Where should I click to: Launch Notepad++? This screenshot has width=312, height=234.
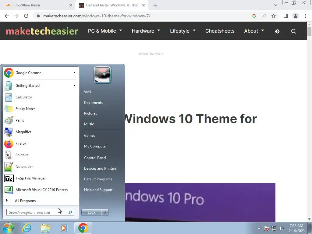coord(40,167)
